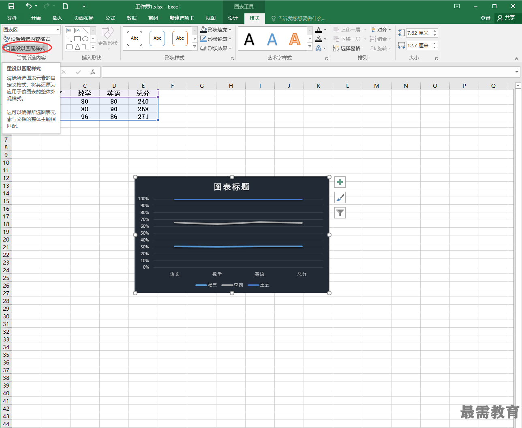Viewport: 522px width, 428px height.
Task: Apply the blue fill A WordArt style
Action: 272,39
